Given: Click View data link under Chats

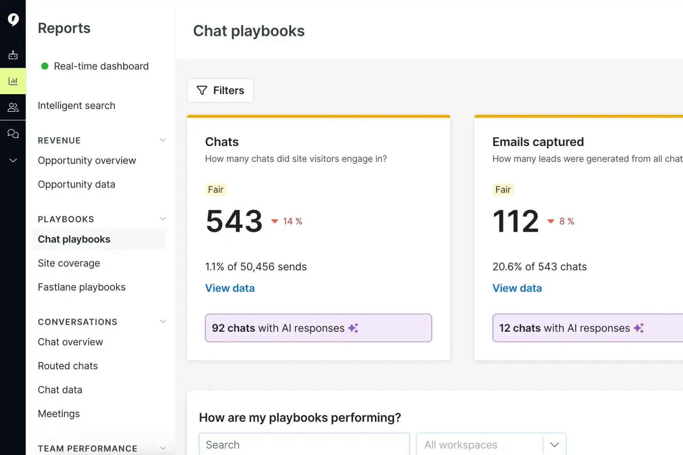Looking at the screenshot, I should [230, 288].
